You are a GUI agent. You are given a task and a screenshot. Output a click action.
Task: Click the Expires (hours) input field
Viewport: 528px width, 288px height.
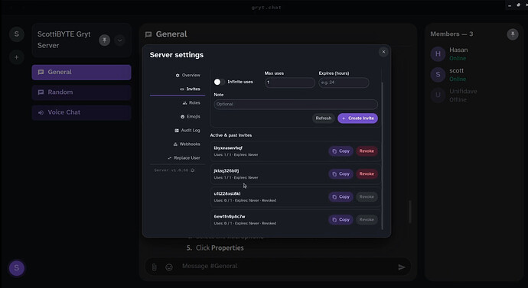[x=344, y=83]
